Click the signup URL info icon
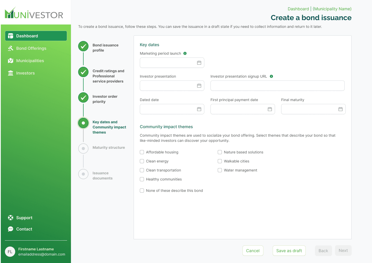This screenshot has width=372, height=263. tap(271, 76)
